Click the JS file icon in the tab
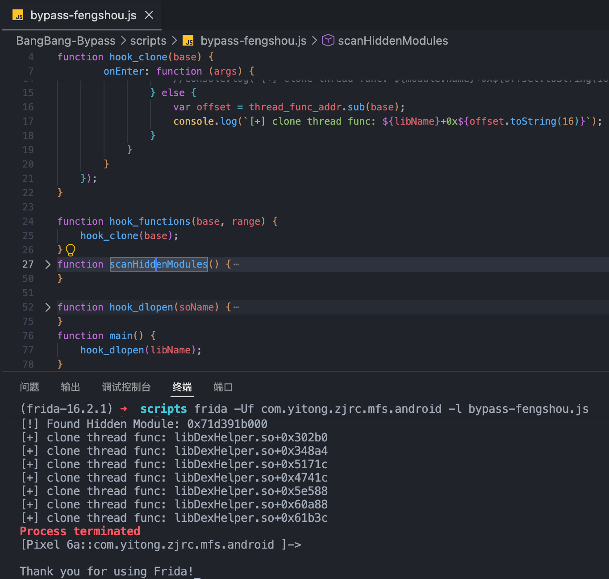 (18, 16)
